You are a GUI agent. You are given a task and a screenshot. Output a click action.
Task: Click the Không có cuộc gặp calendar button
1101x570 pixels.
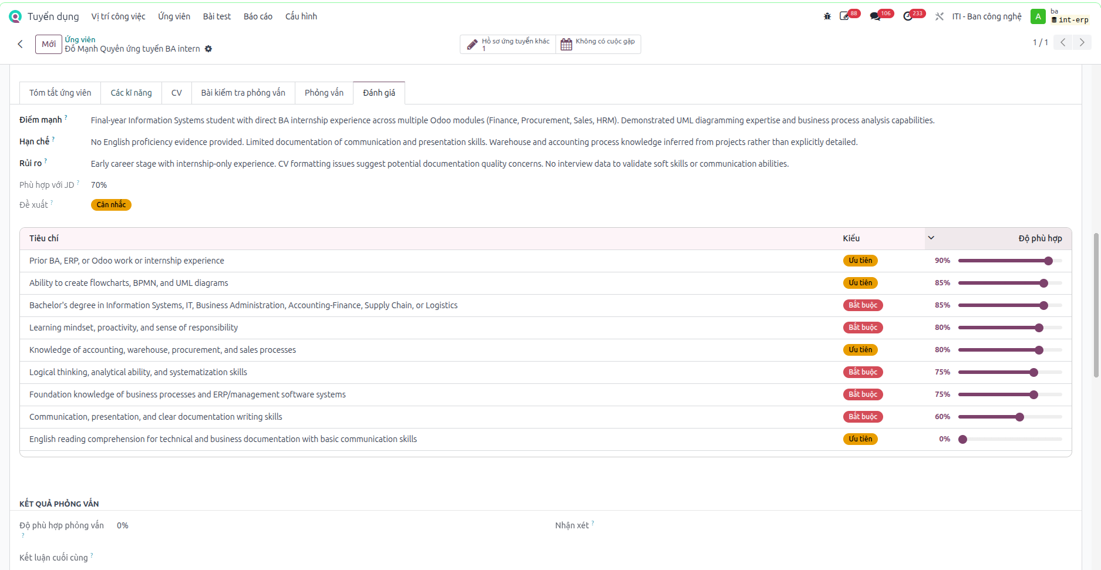[598, 44]
